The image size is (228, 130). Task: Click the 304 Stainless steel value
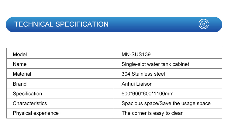point(143,74)
